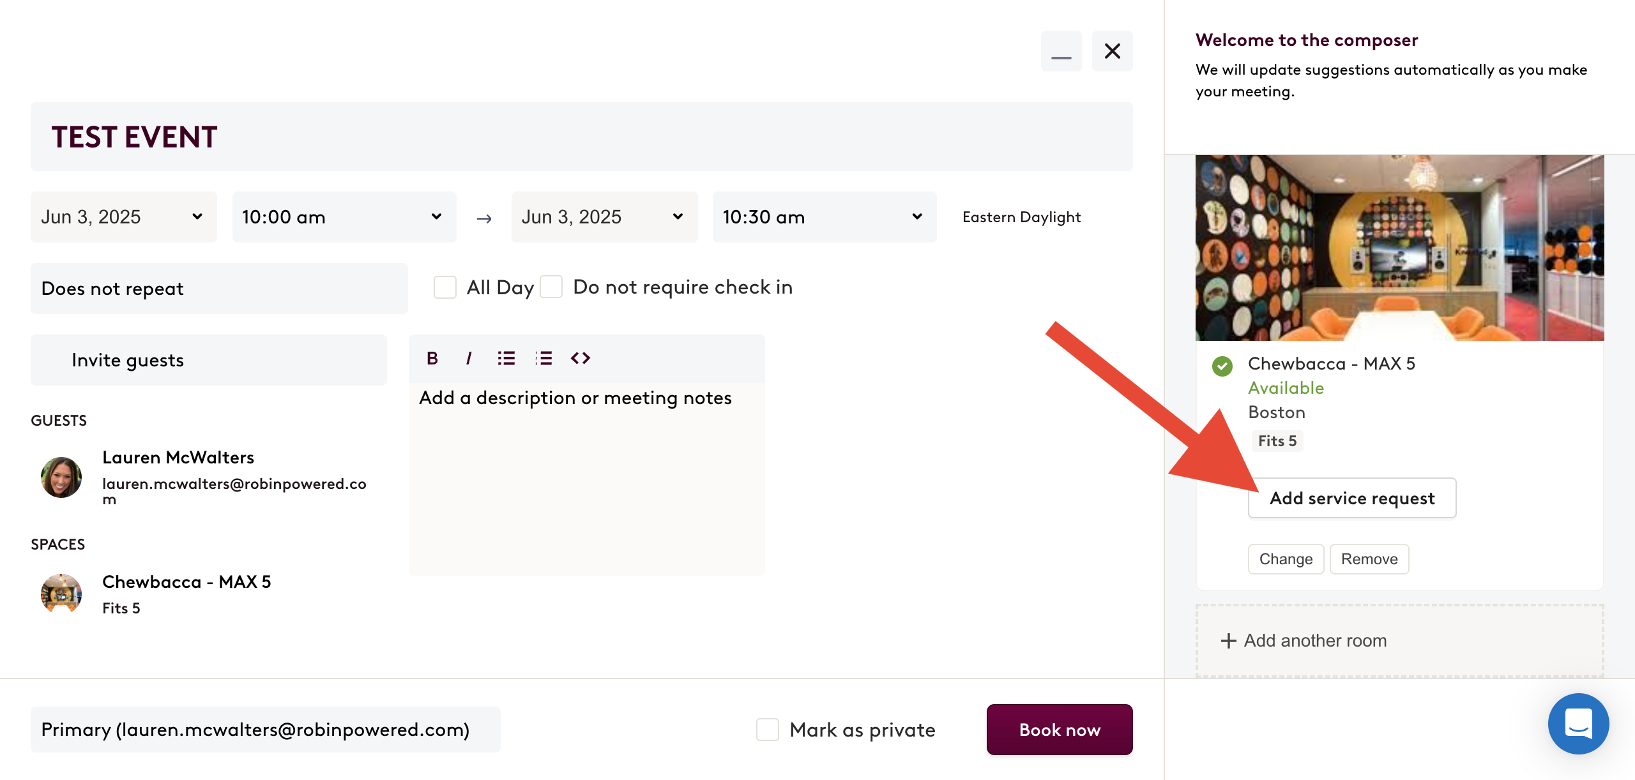Insert a bulleted list
Viewport: 1635px width, 780px height.
[x=506, y=359]
